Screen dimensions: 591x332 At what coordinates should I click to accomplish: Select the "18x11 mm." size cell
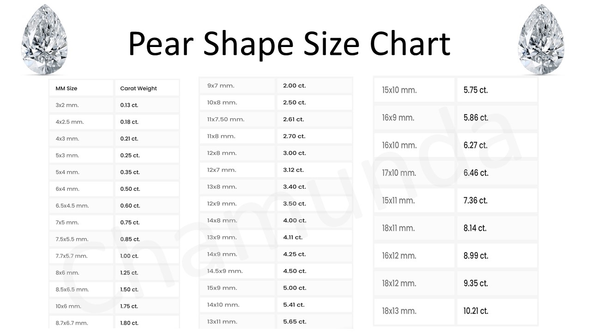[398, 228]
